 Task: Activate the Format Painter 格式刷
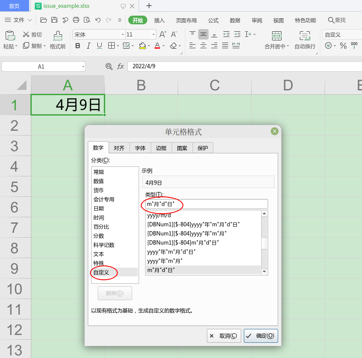(58, 40)
